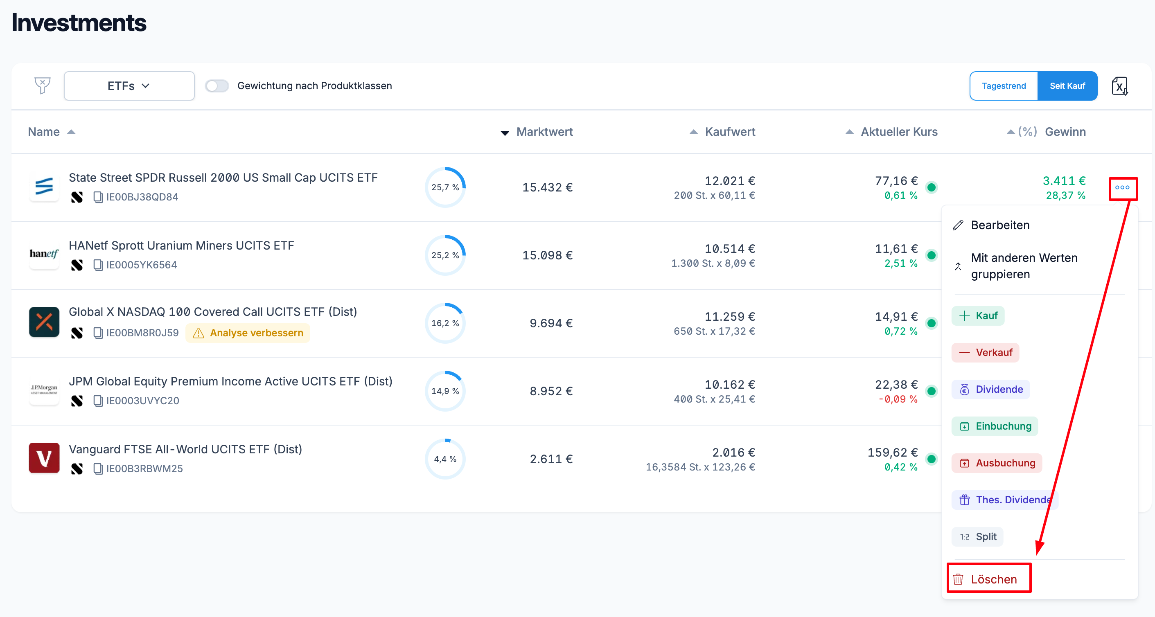Toggle the (%) option in the Gewinn header
Viewport: 1155px width, 617px height.
click(x=1027, y=132)
